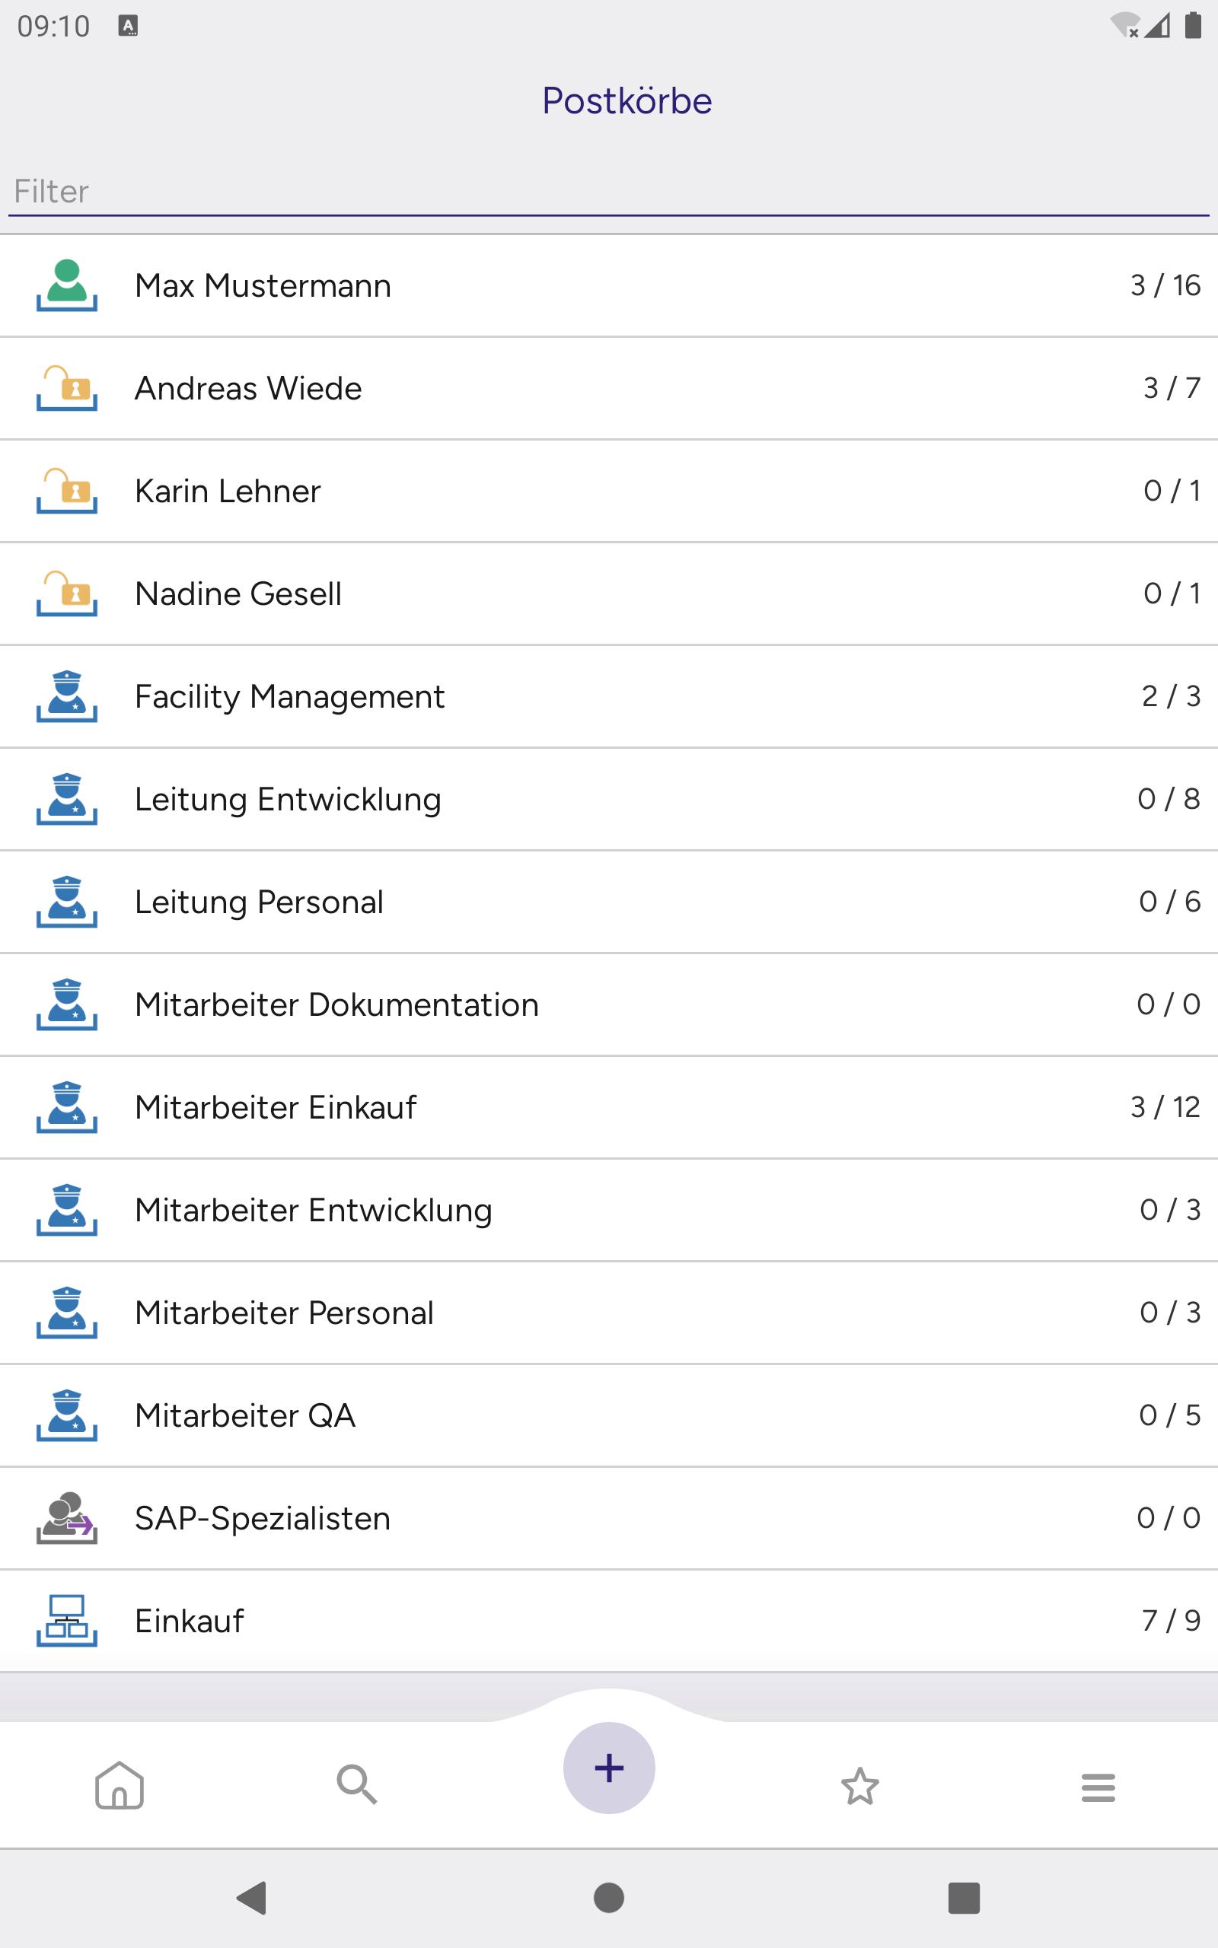Open the Facility Management inbox
The height and width of the screenshot is (1948, 1218).
[x=609, y=696]
